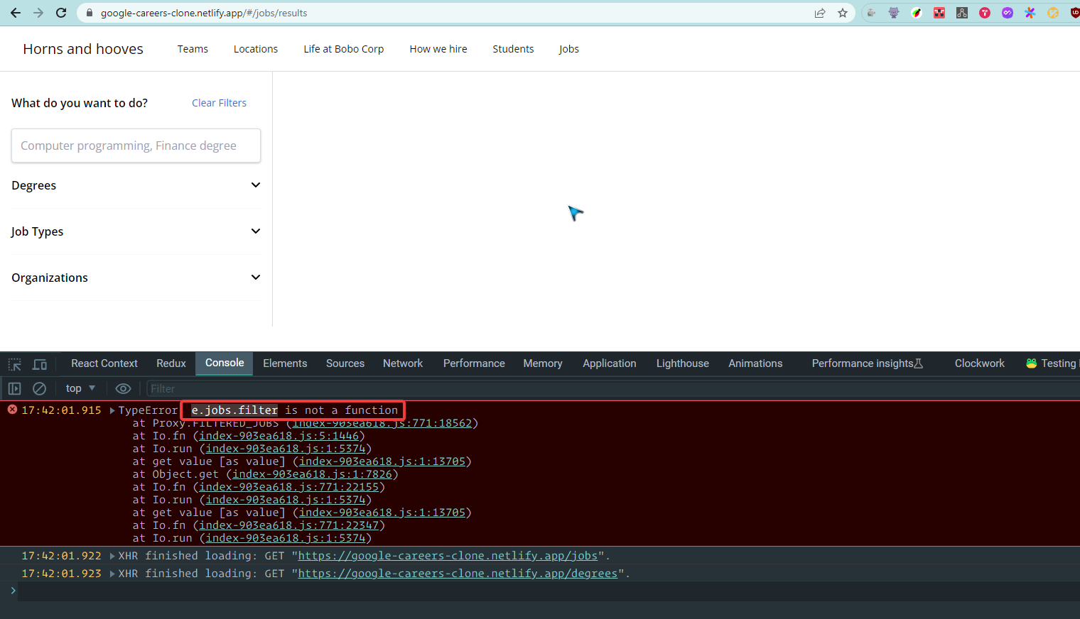1080x619 pixels.
Task: Share this page from the address bar
Action: (820, 13)
